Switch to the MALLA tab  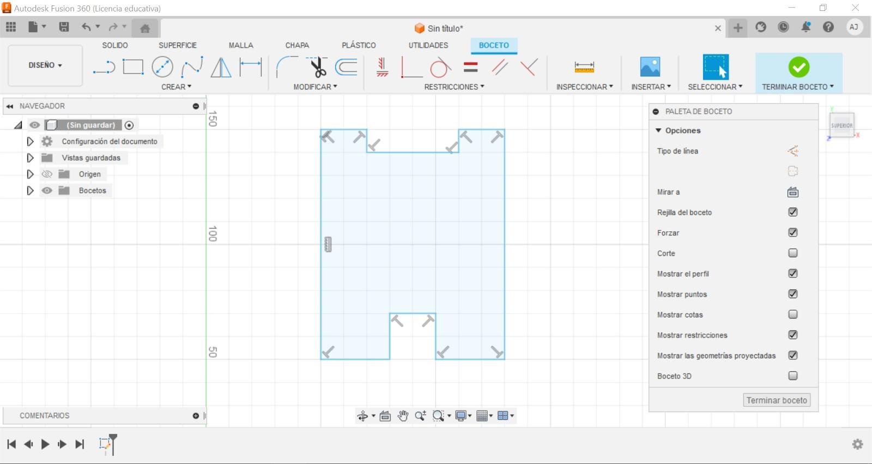click(241, 45)
